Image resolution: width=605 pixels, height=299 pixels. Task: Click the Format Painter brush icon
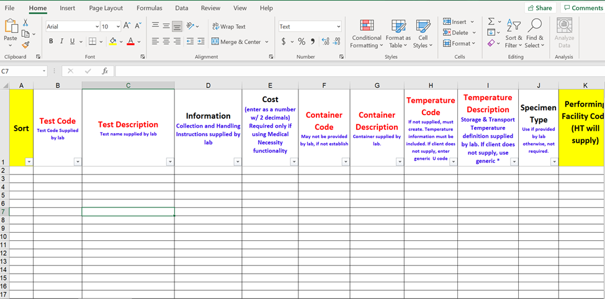(x=25, y=45)
